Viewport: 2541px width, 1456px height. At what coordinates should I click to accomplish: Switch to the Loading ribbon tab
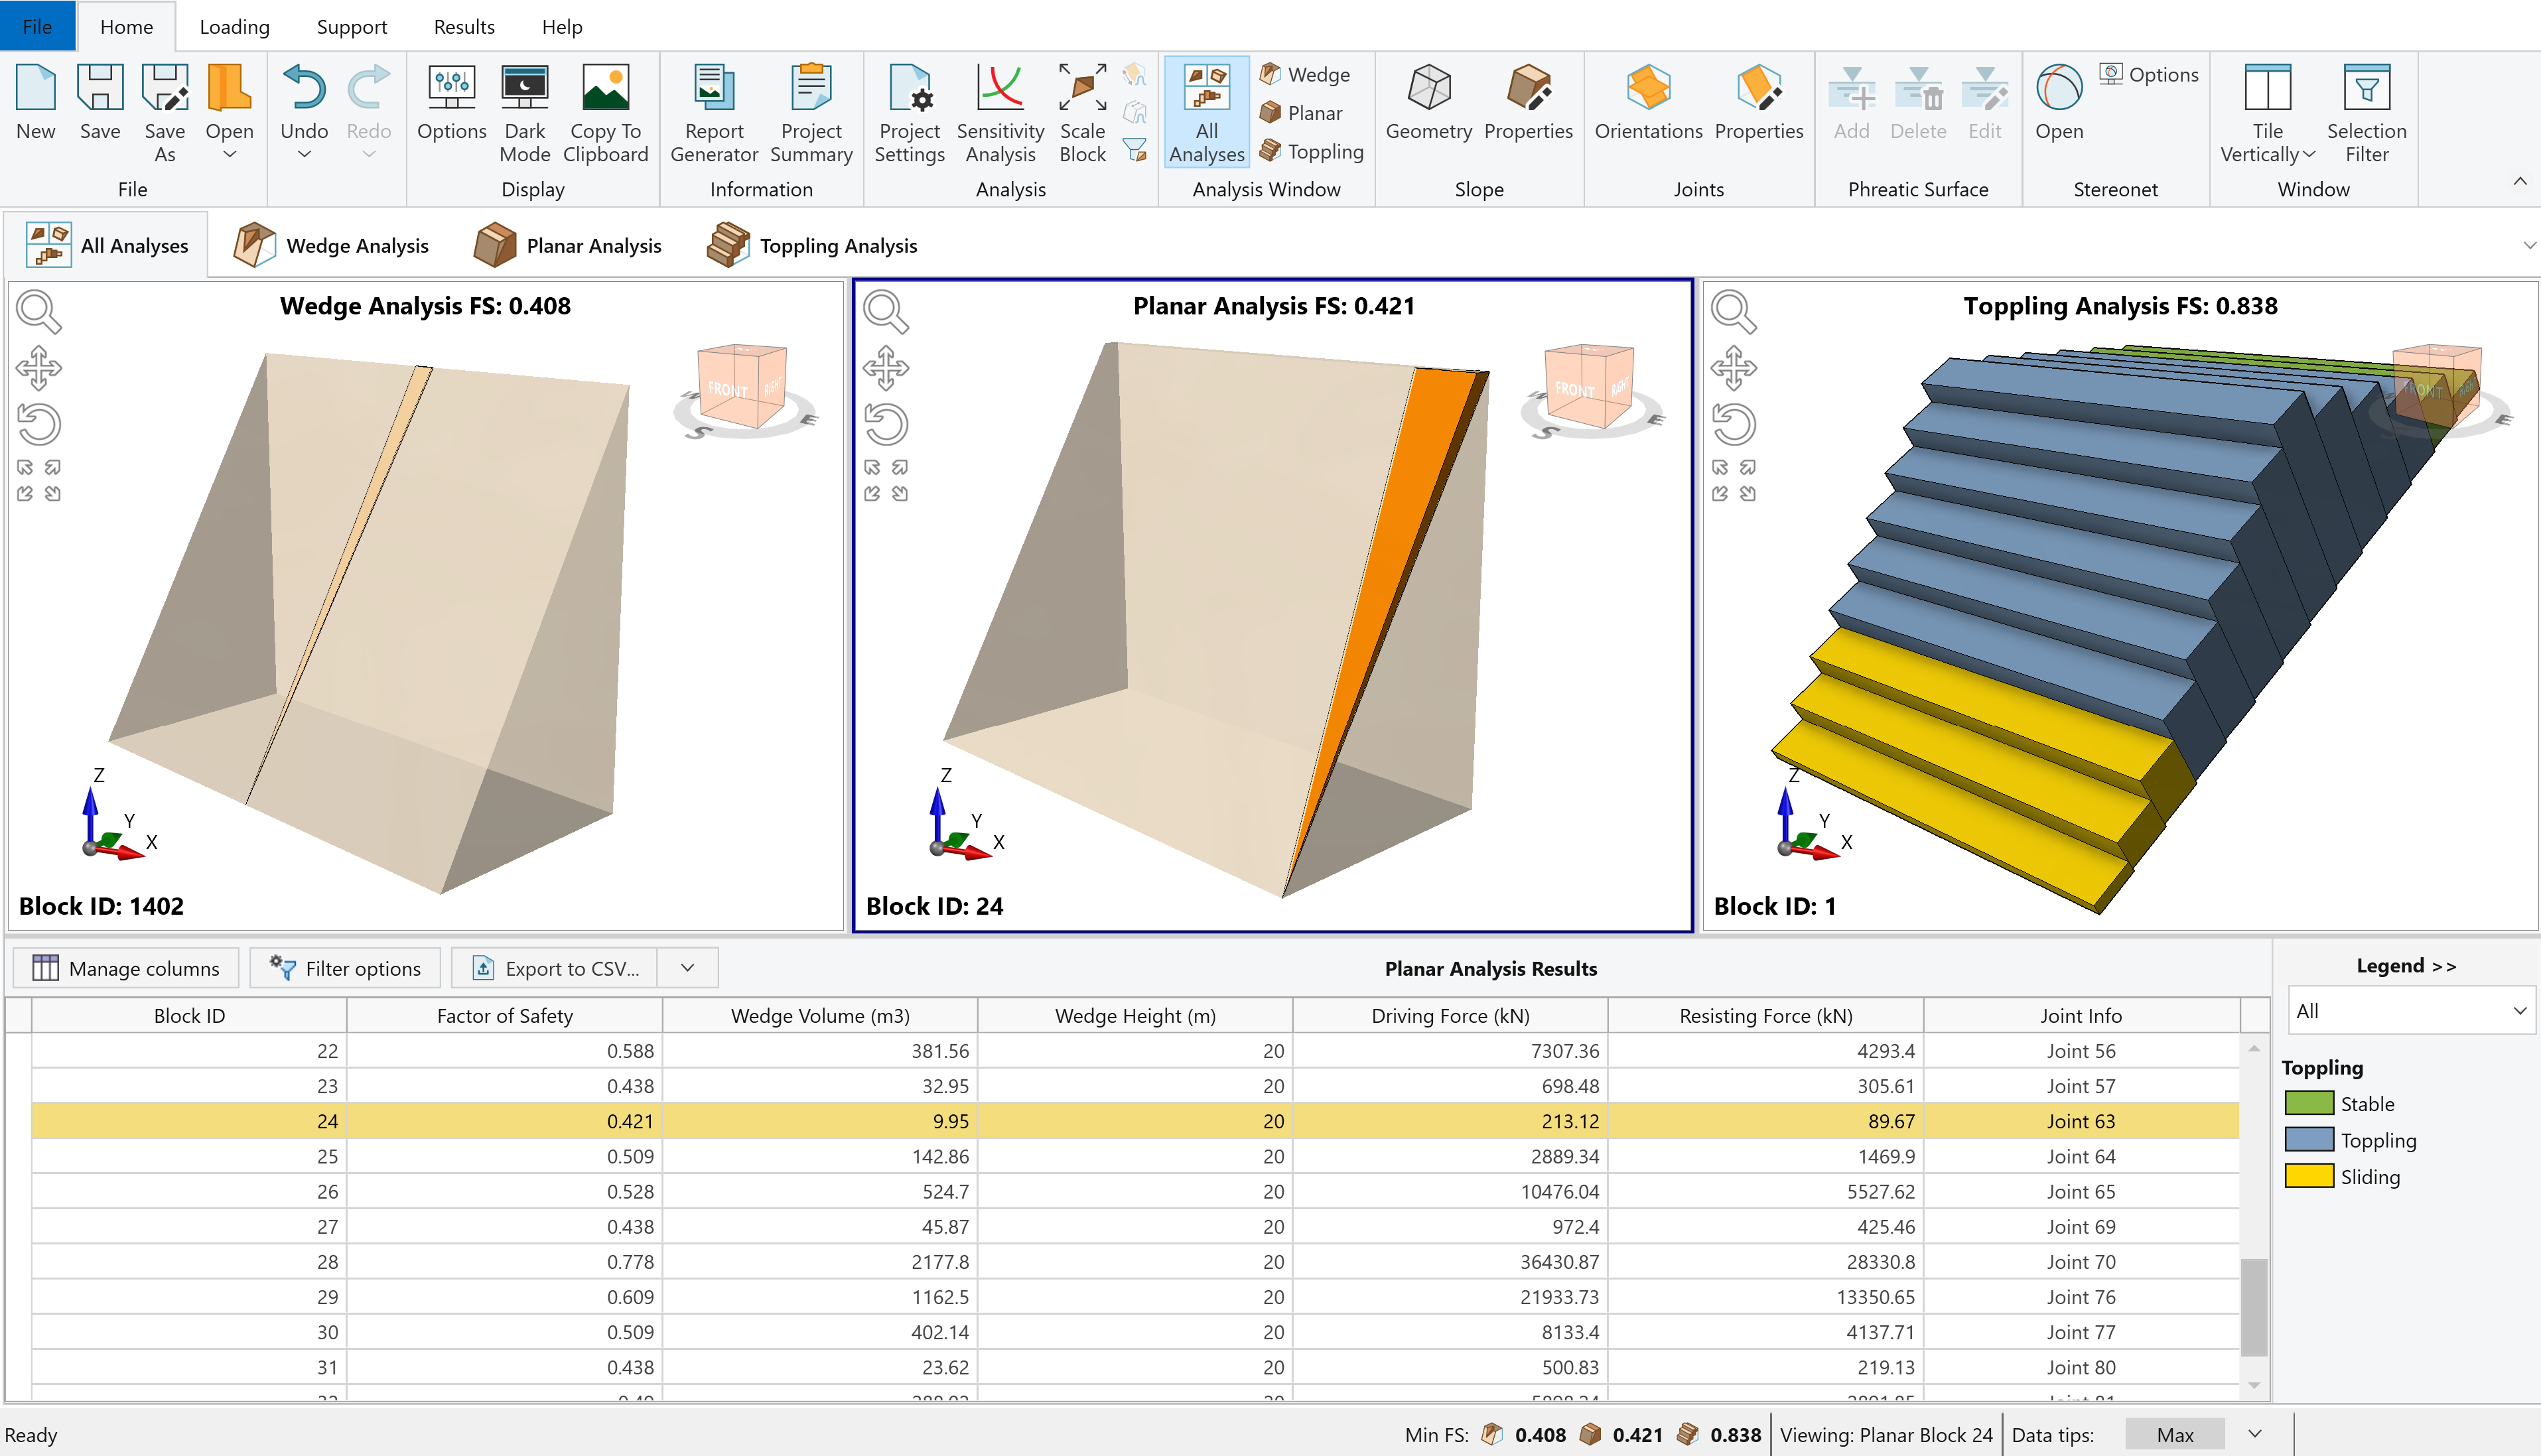234,26
